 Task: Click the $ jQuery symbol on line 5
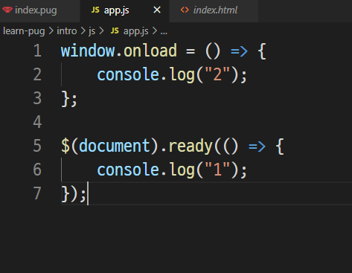coord(65,146)
